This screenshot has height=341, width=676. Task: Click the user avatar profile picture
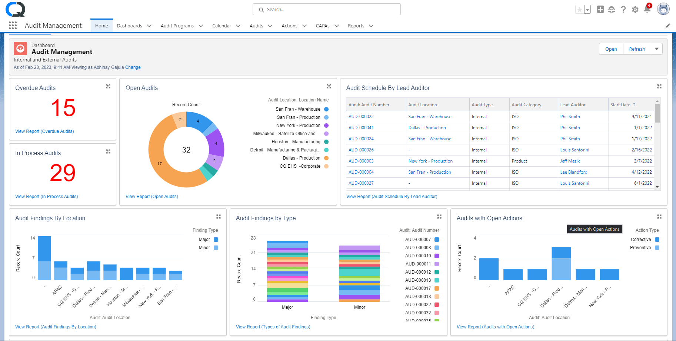[663, 9]
